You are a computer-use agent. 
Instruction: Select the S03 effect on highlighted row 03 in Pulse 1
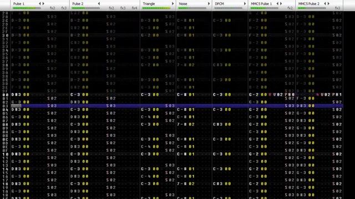(x=52, y=106)
